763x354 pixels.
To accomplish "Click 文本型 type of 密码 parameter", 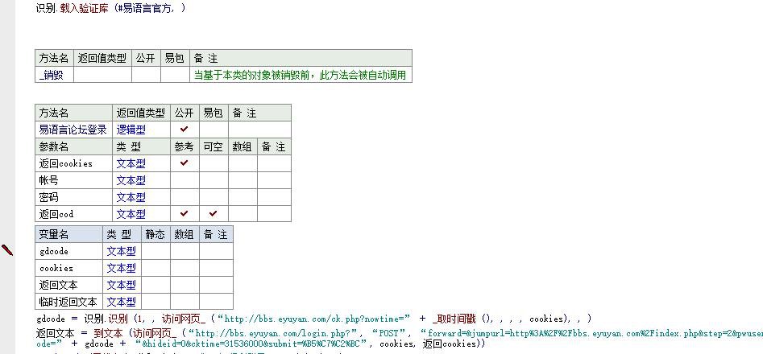I will click(x=131, y=197).
